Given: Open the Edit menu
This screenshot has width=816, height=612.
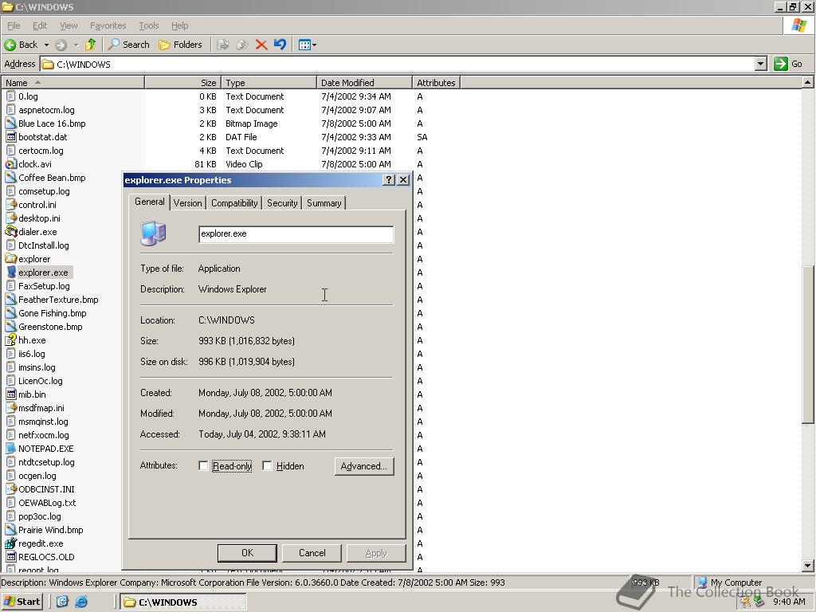Looking at the screenshot, I should pos(40,25).
